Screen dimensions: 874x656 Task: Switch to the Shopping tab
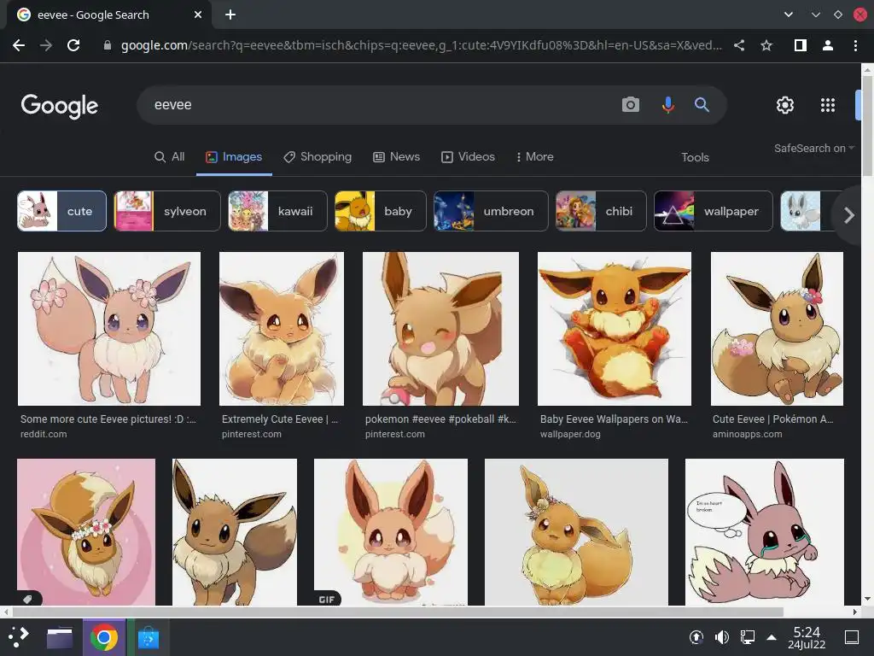click(318, 157)
